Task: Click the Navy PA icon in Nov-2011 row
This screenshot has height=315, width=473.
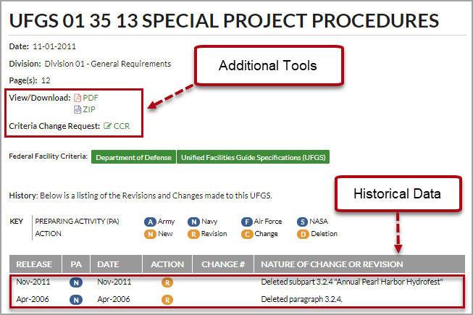Action: (x=76, y=282)
